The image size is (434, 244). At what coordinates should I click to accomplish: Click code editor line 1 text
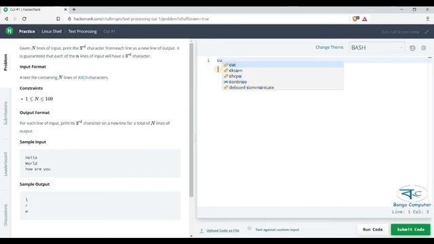coord(220,60)
